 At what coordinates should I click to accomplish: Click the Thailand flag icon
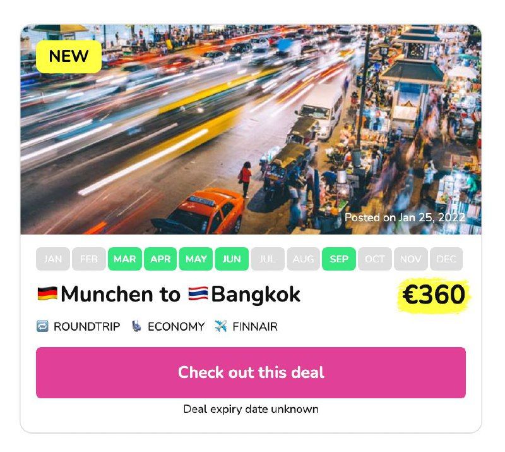coord(198,293)
